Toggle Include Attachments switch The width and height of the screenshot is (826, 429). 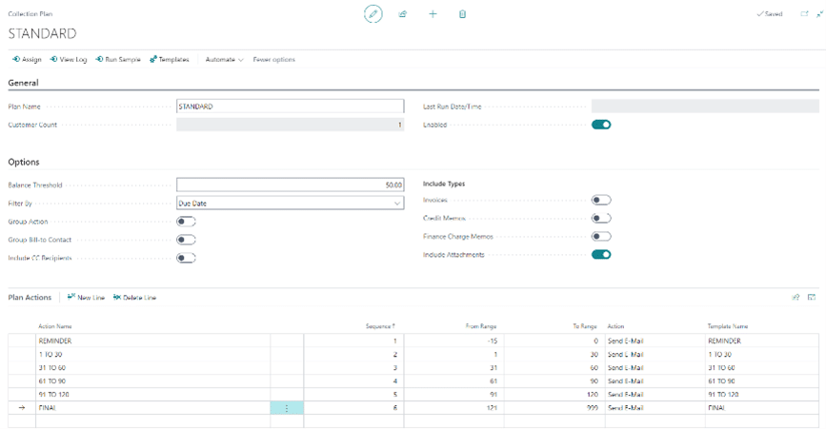pos(601,255)
